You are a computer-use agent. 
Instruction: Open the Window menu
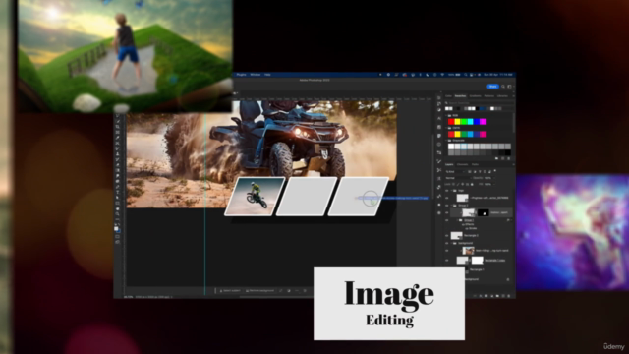click(256, 75)
